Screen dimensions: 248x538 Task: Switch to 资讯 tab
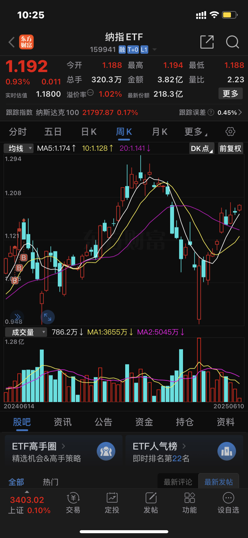pyautogui.click(x=63, y=422)
